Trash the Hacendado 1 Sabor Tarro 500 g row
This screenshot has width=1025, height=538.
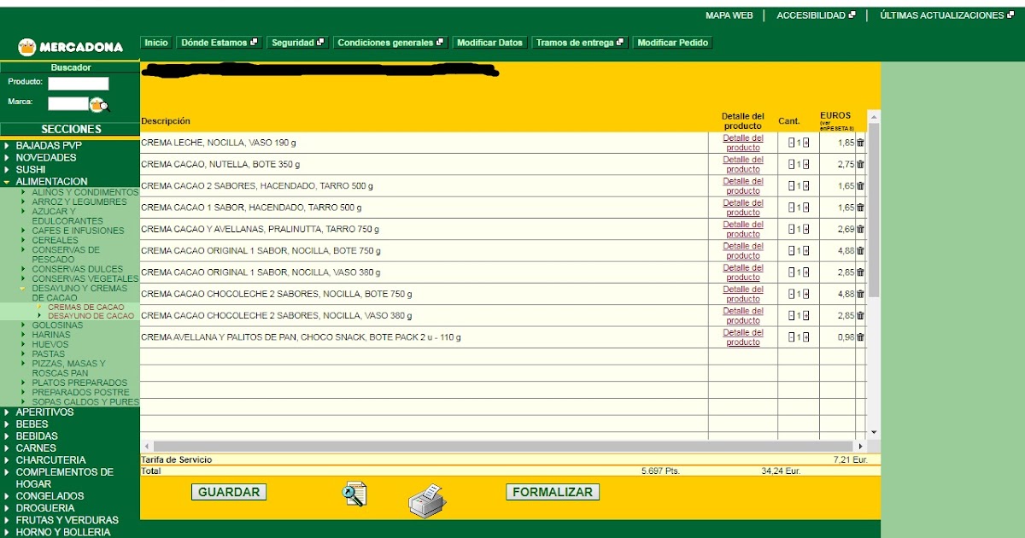[860, 208]
